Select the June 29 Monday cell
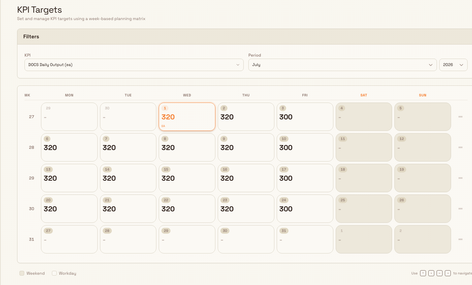The width and height of the screenshot is (472, 285). point(69,117)
